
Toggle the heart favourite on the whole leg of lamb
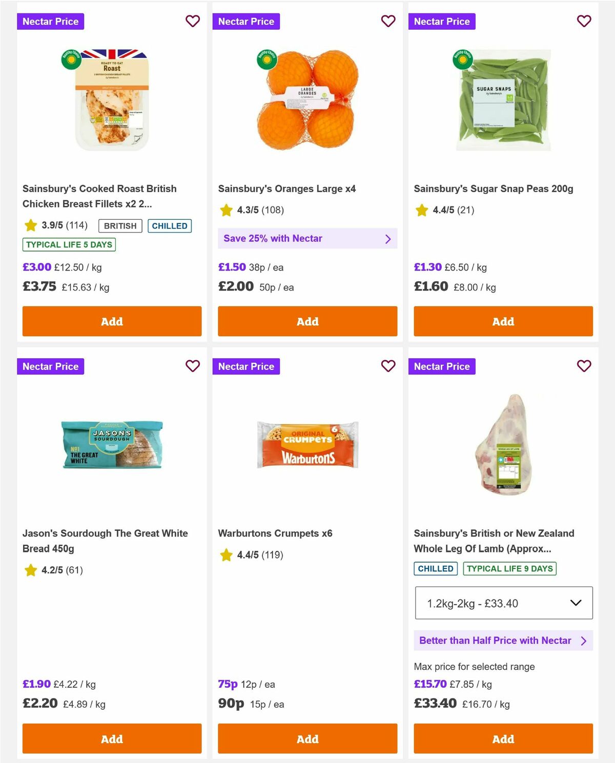pyautogui.click(x=584, y=366)
